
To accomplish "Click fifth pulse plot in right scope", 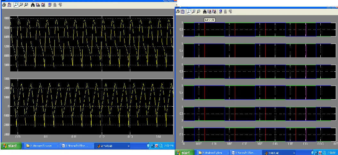I will [260, 114].
